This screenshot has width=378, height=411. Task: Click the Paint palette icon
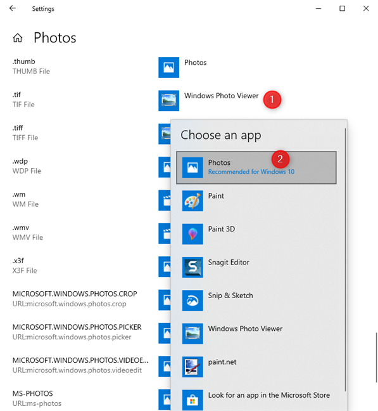coord(192,201)
